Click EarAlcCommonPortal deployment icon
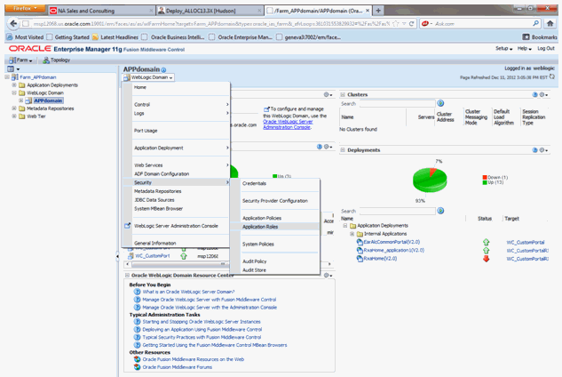The width and height of the screenshot is (562, 377). tap(360, 242)
